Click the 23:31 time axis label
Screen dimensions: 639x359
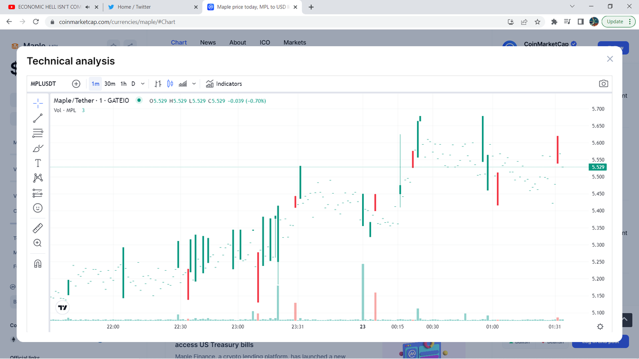click(x=298, y=327)
